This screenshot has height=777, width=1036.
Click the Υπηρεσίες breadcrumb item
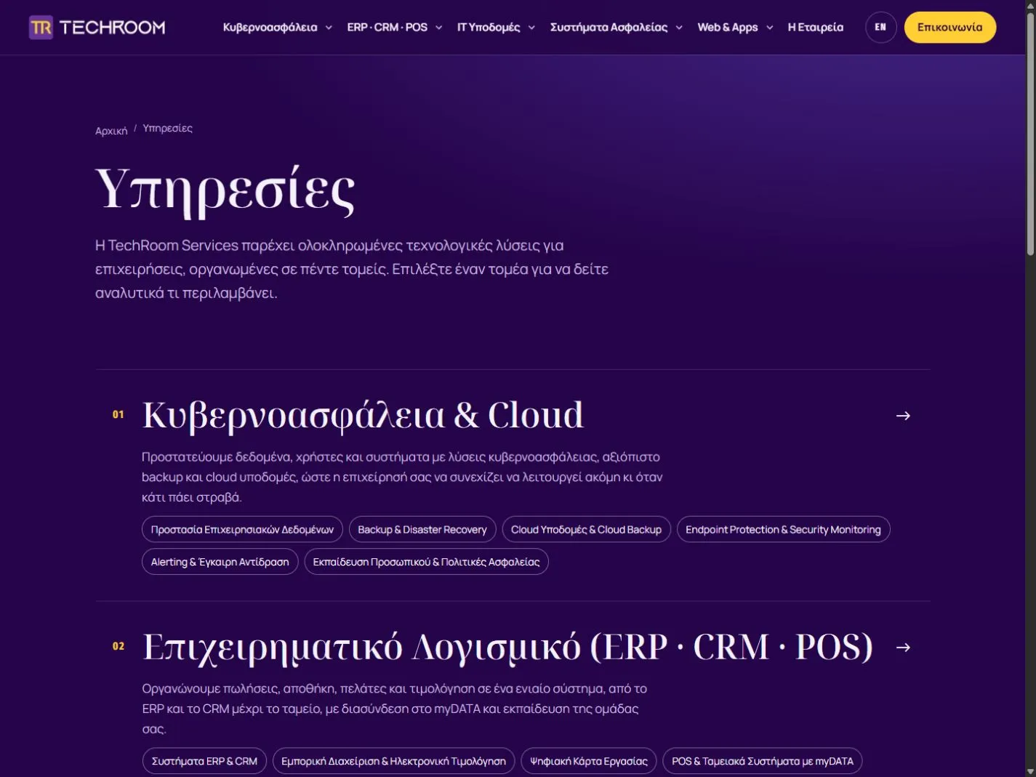tap(167, 128)
